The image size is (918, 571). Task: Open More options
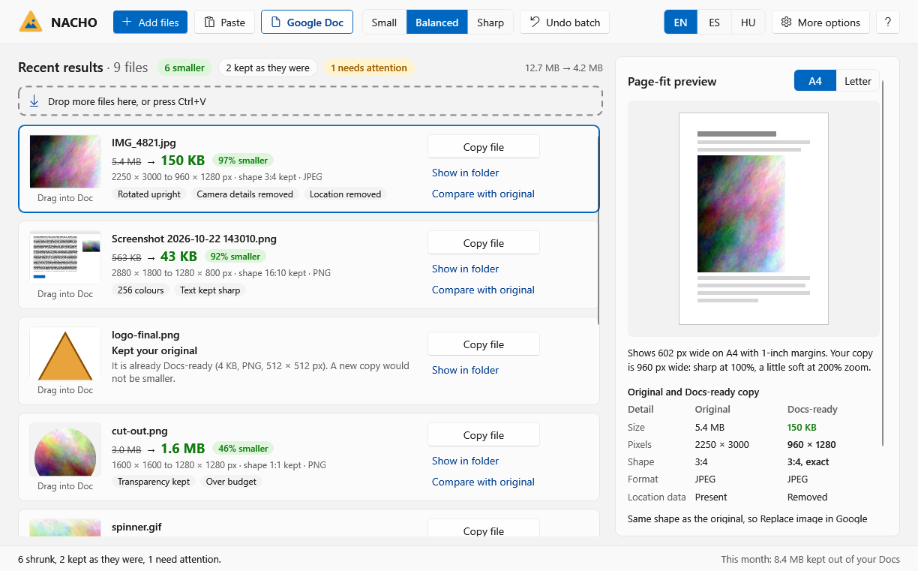[x=820, y=22]
